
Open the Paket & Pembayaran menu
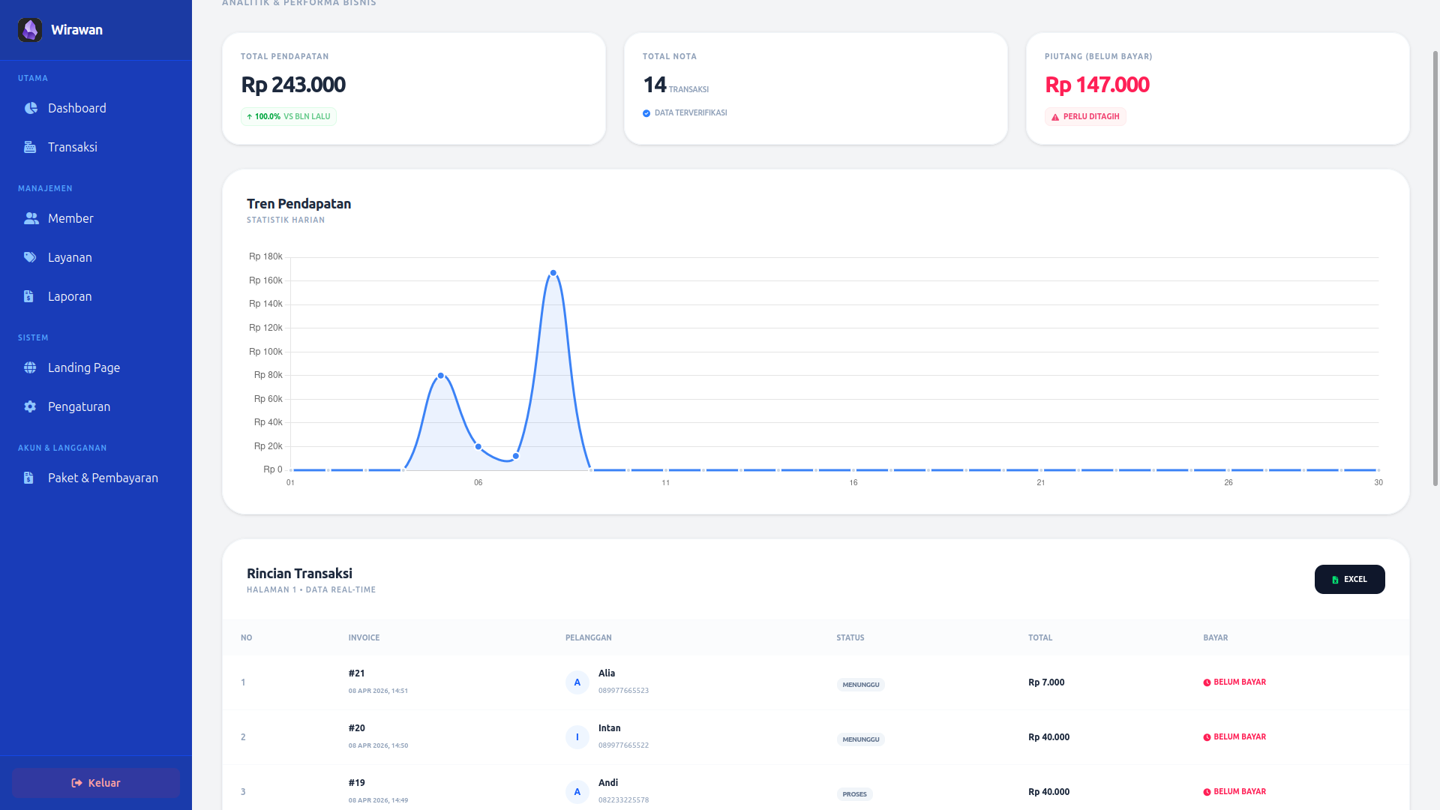(x=103, y=478)
